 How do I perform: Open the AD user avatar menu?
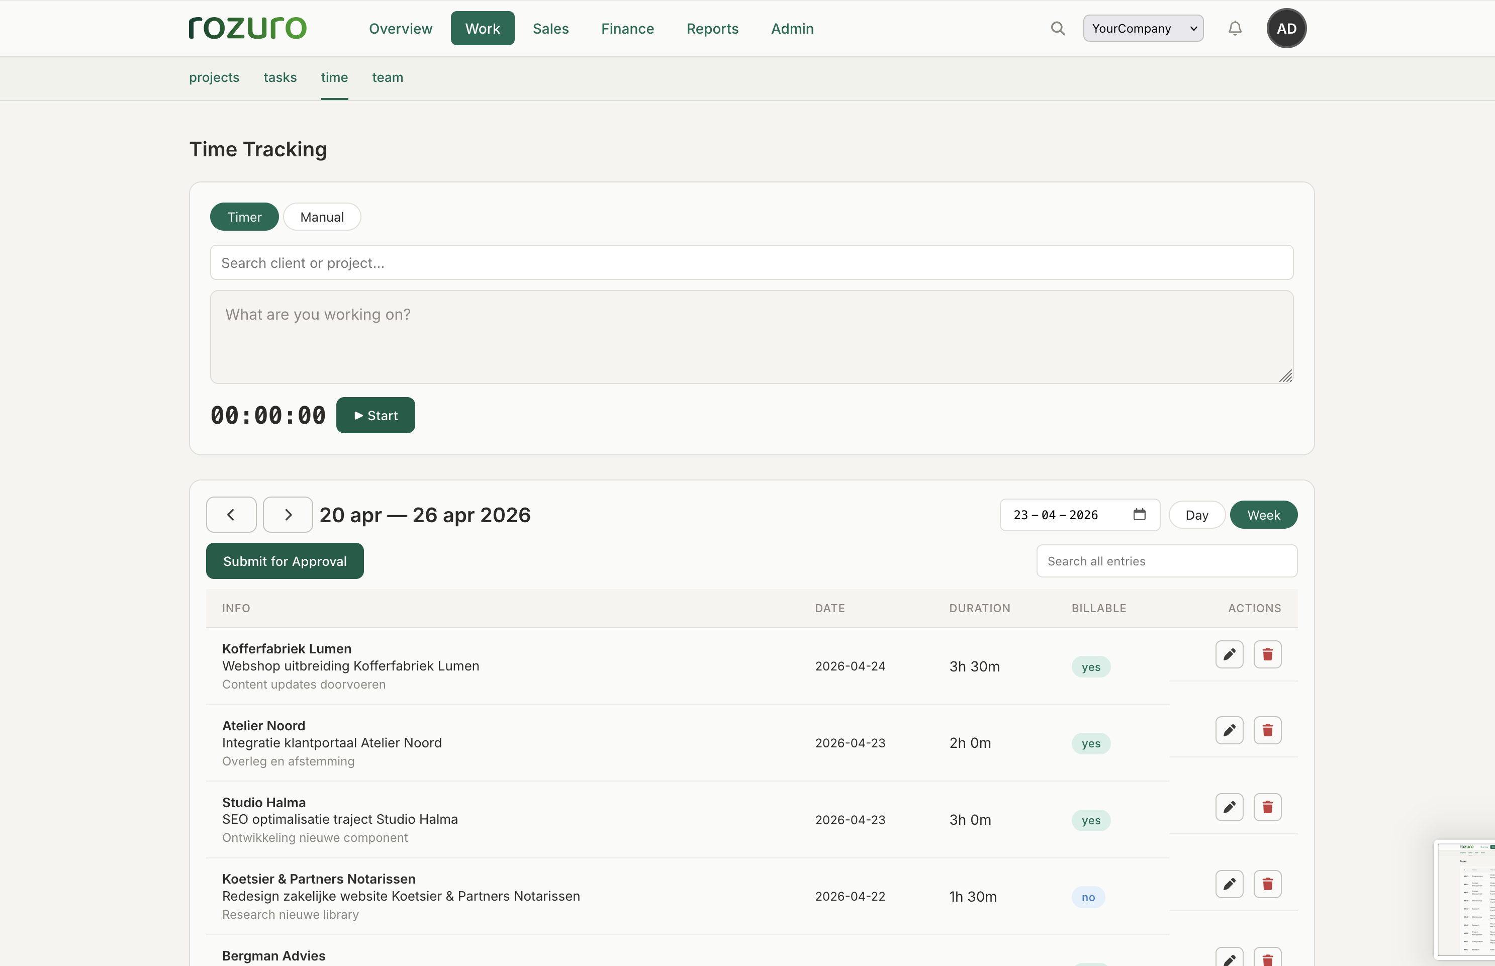[x=1286, y=28]
